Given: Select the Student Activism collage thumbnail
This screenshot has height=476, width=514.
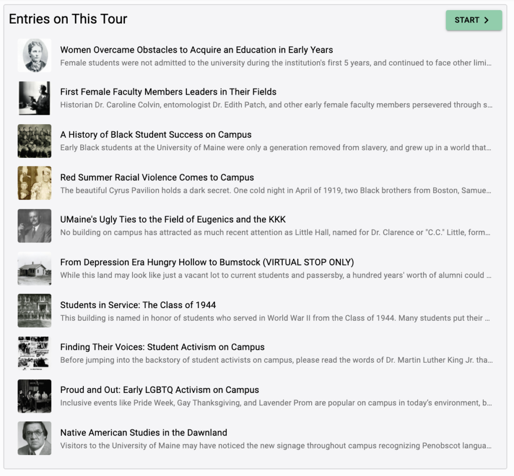Looking at the screenshot, I should pos(35,353).
